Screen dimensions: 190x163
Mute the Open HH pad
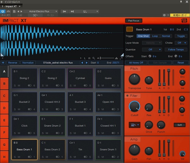click(103, 109)
